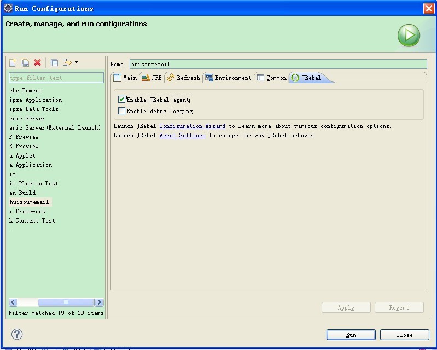Select Maven Build entry
The width and height of the screenshot is (437, 350).
pos(22,192)
